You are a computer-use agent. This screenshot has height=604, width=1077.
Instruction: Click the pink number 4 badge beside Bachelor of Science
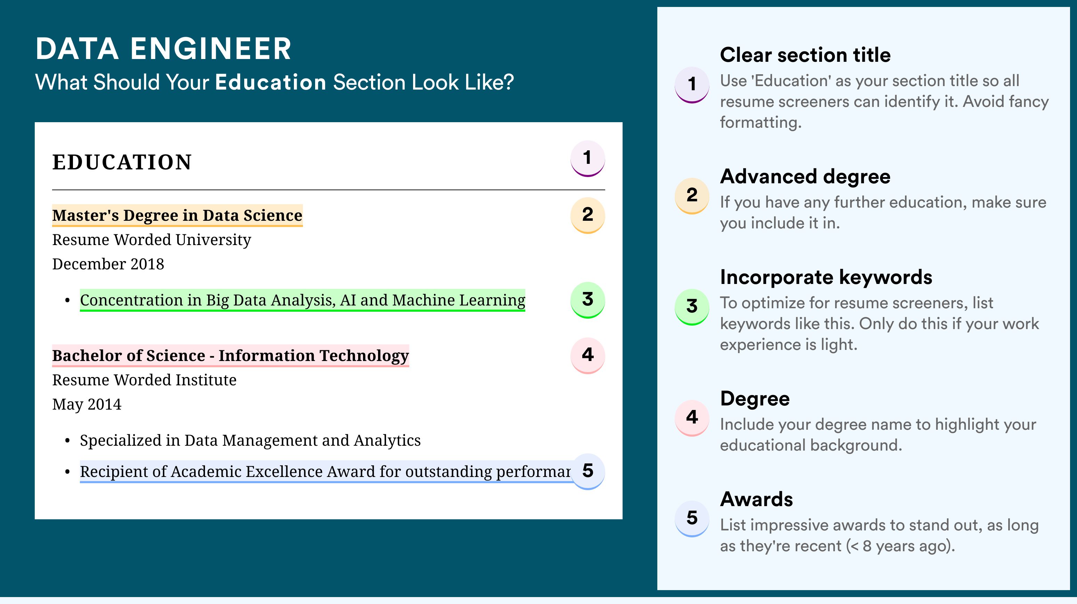point(587,355)
